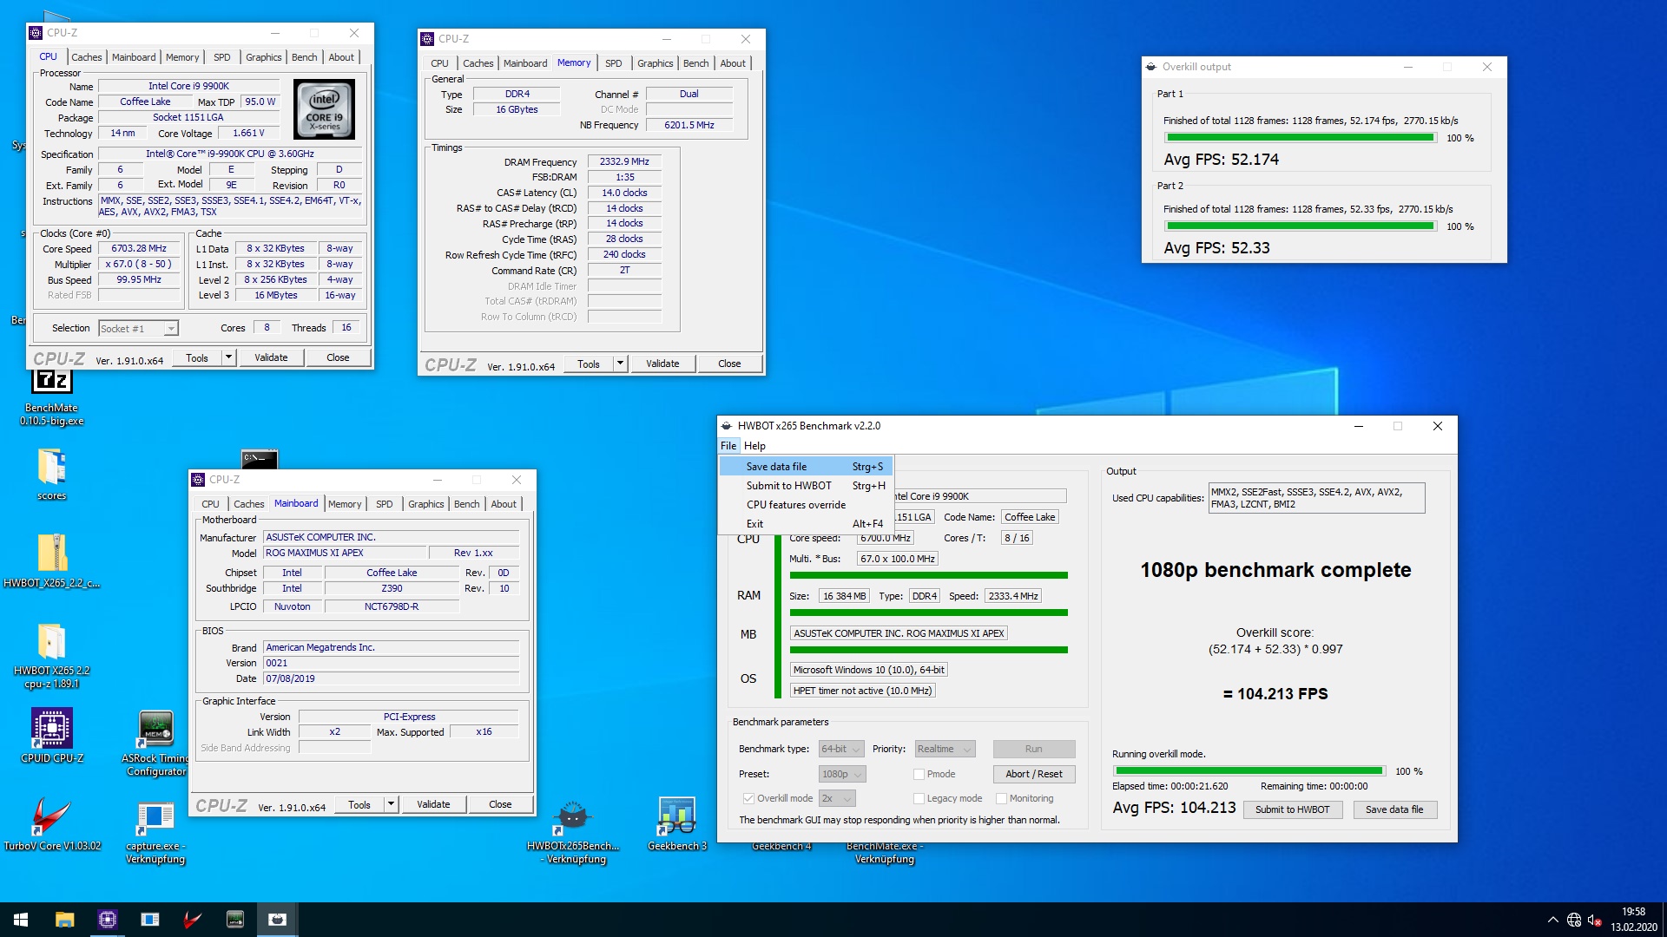Switch to TurboV Core in the taskbar
The height and width of the screenshot is (937, 1667).
[x=192, y=920]
